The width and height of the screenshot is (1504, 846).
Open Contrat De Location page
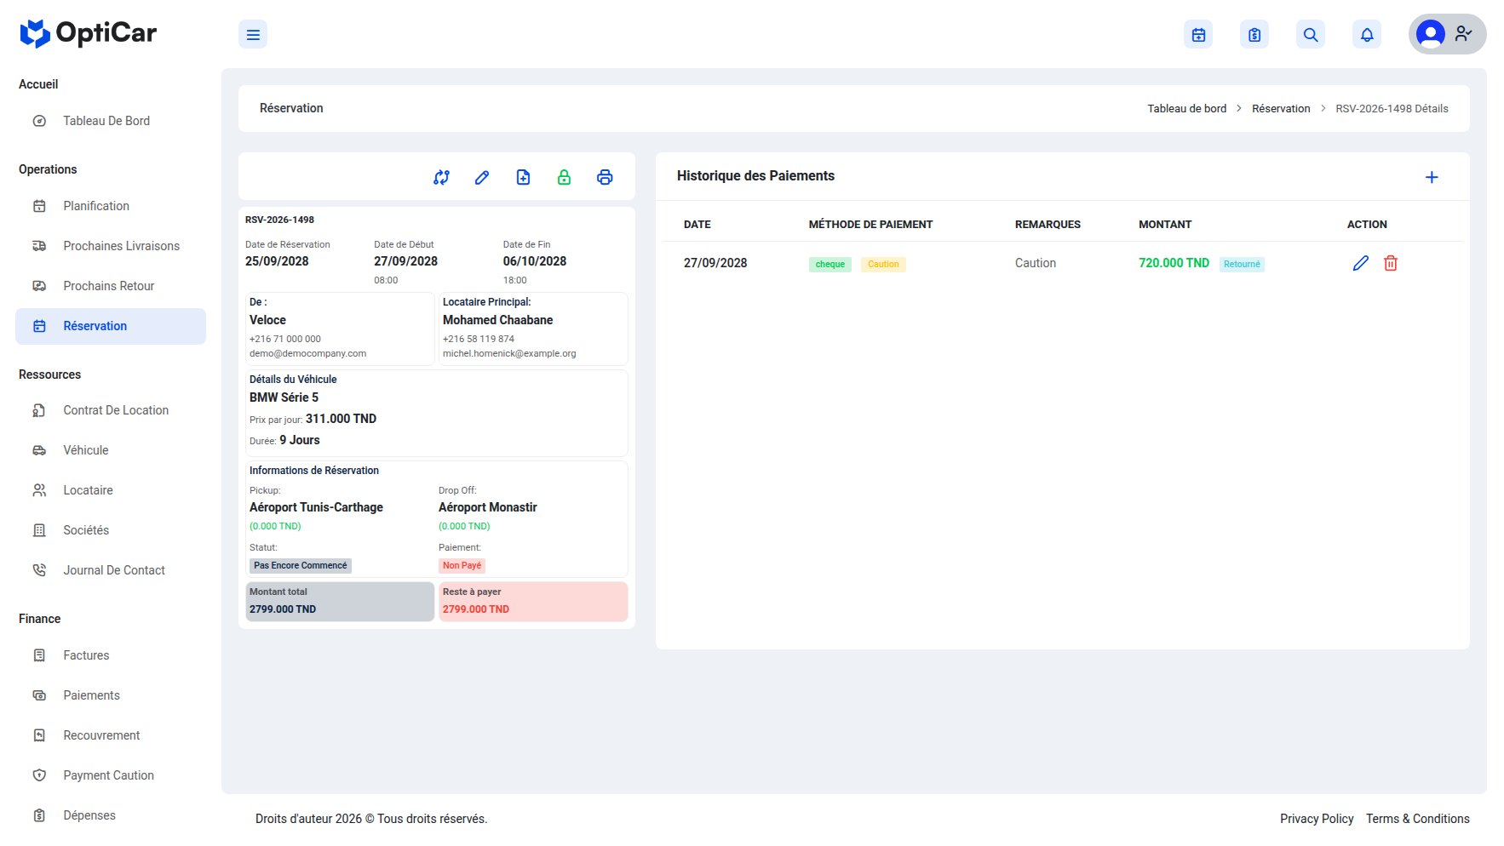(x=111, y=410)
